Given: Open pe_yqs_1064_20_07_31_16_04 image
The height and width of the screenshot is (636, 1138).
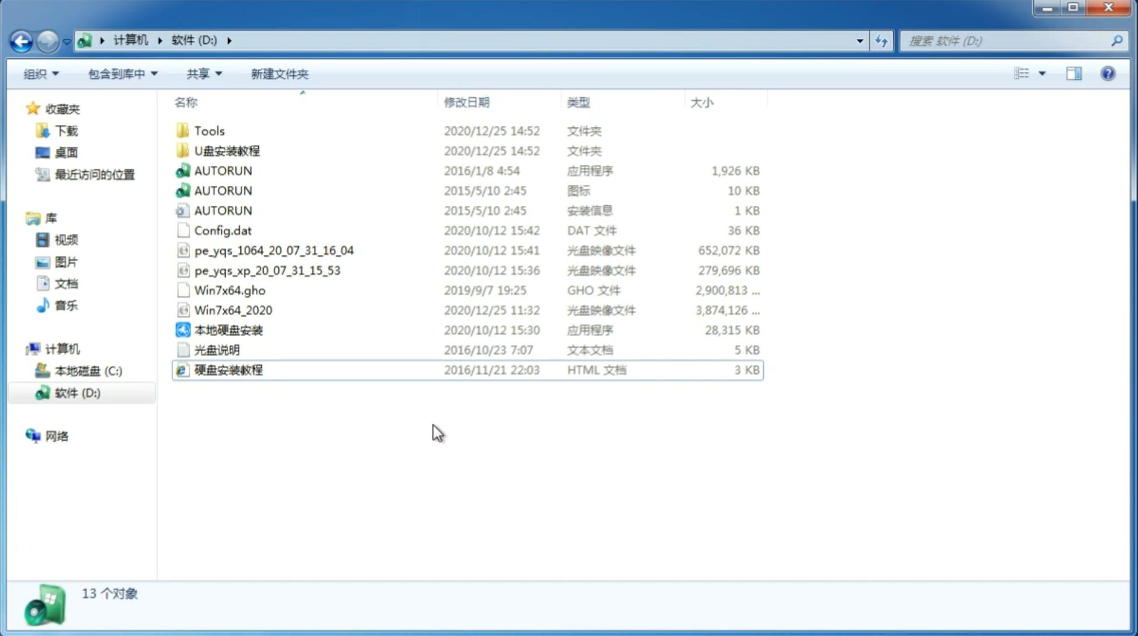Looking at the screenshot, I should [274, 250].
